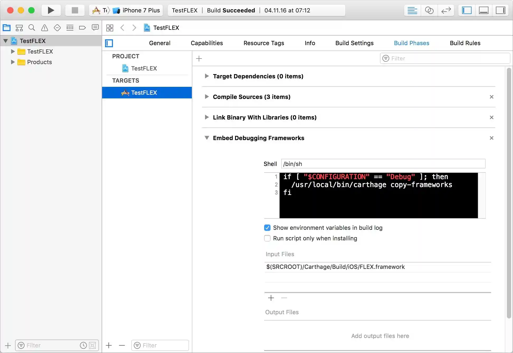
Task: Click the Run (play) build button
Action: pos(51,10)
